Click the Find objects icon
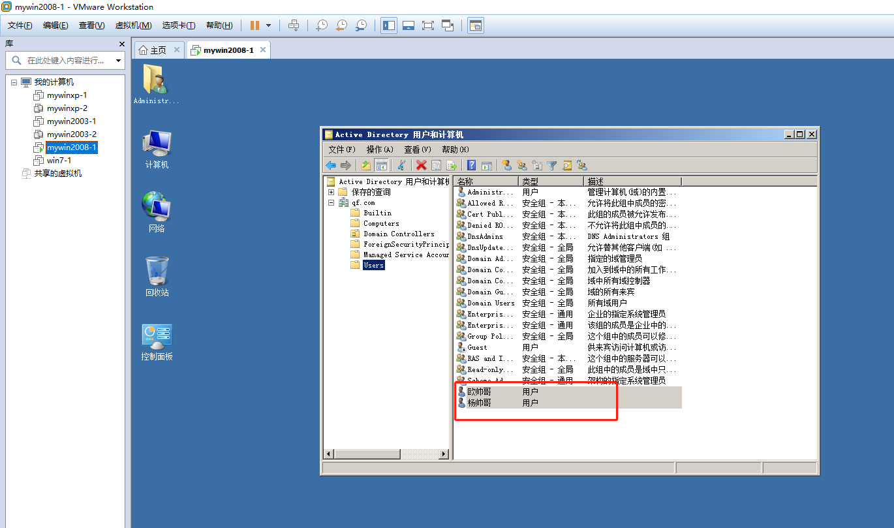The image size is (894, 528). click(x=567, y=165)
